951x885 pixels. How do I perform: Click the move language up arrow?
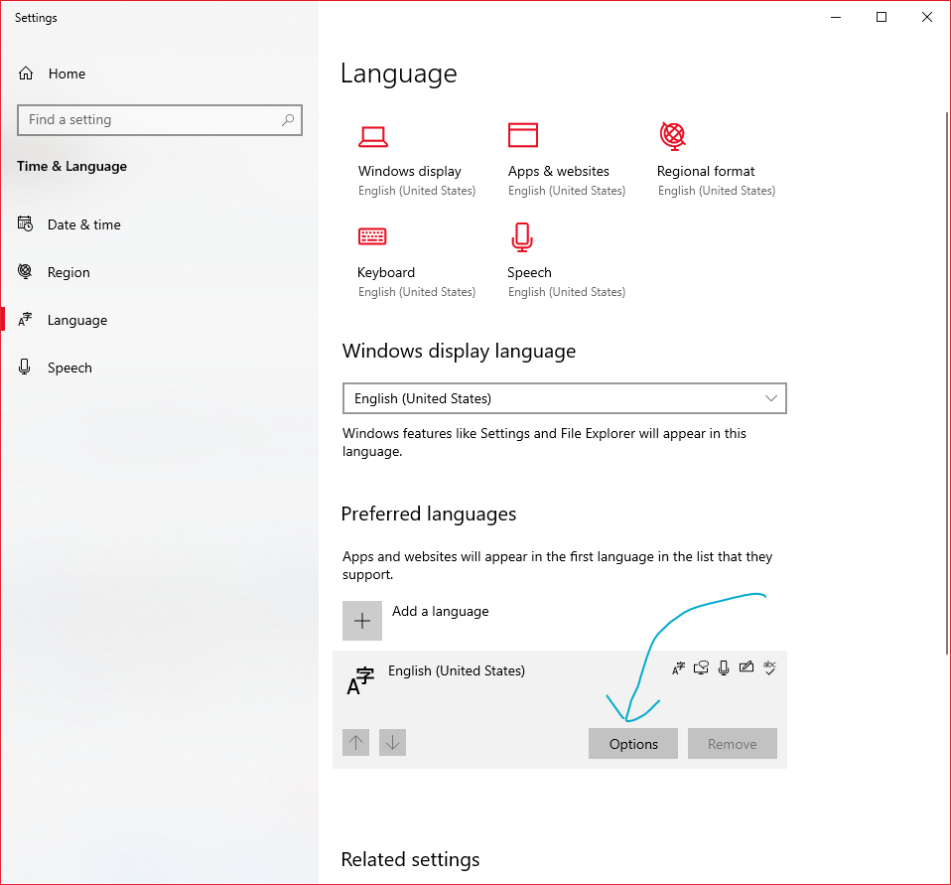(355, 742)
